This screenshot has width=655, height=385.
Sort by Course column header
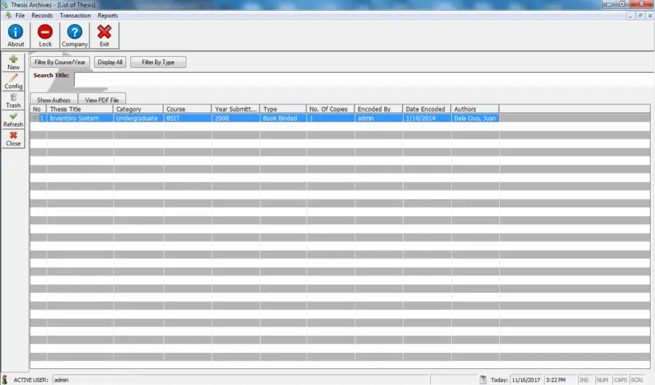187,109
